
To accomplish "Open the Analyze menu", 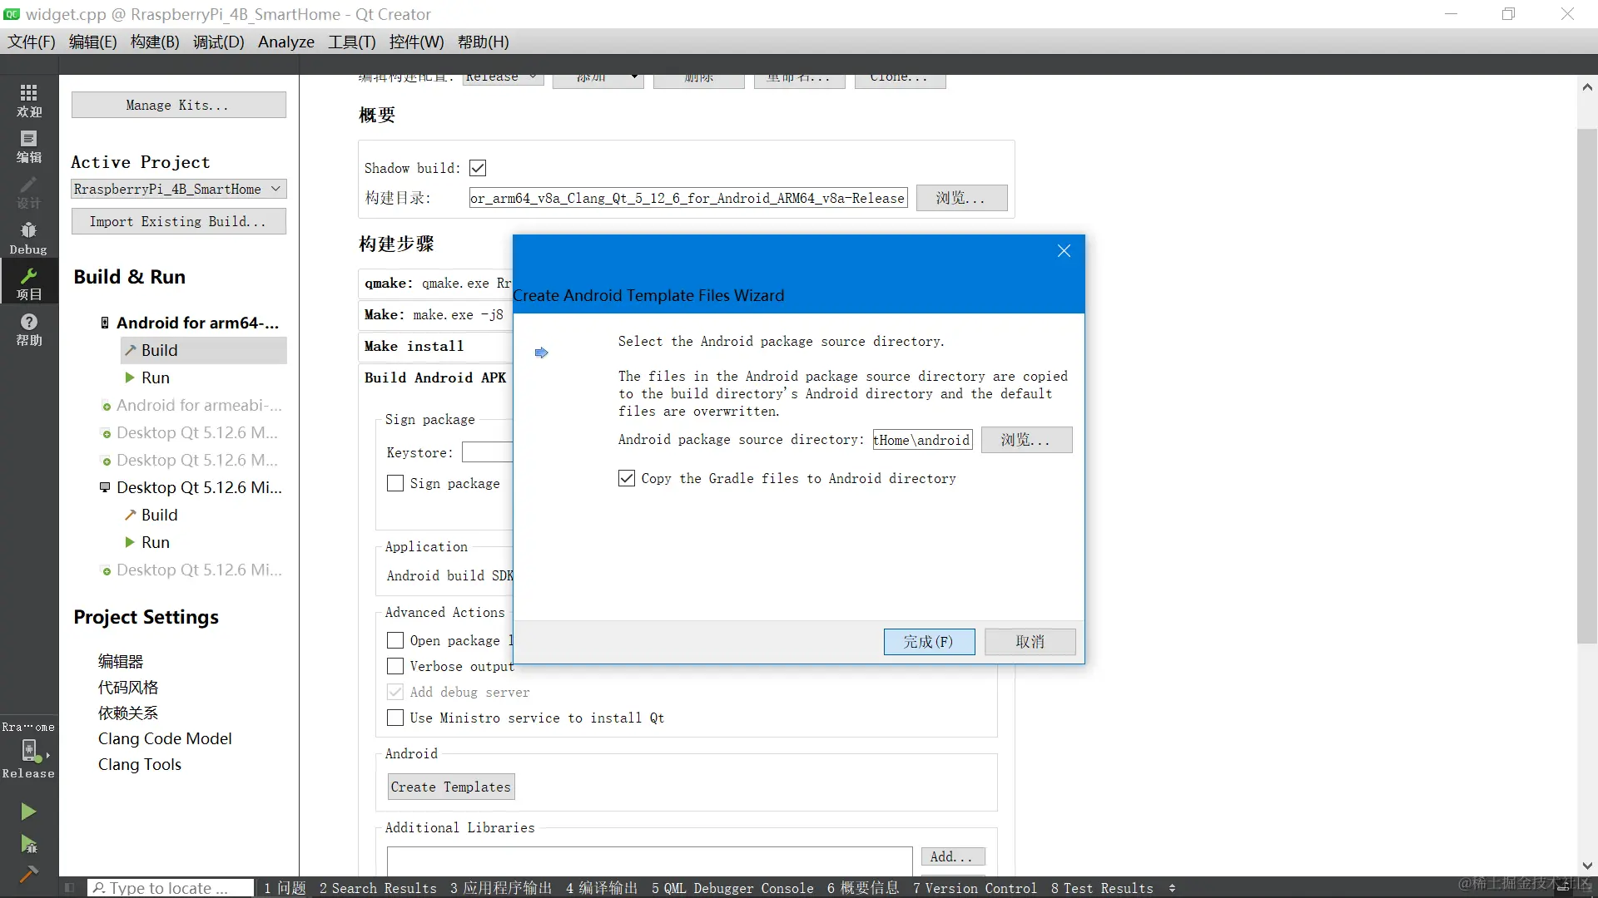I will [286, 42].
